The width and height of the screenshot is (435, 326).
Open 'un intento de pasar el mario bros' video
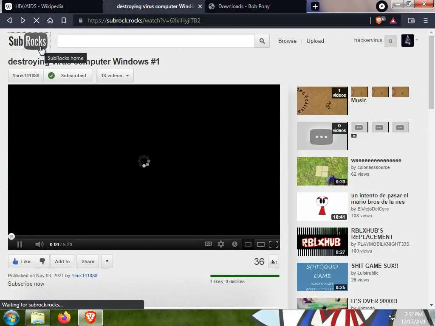pos(379,199)
